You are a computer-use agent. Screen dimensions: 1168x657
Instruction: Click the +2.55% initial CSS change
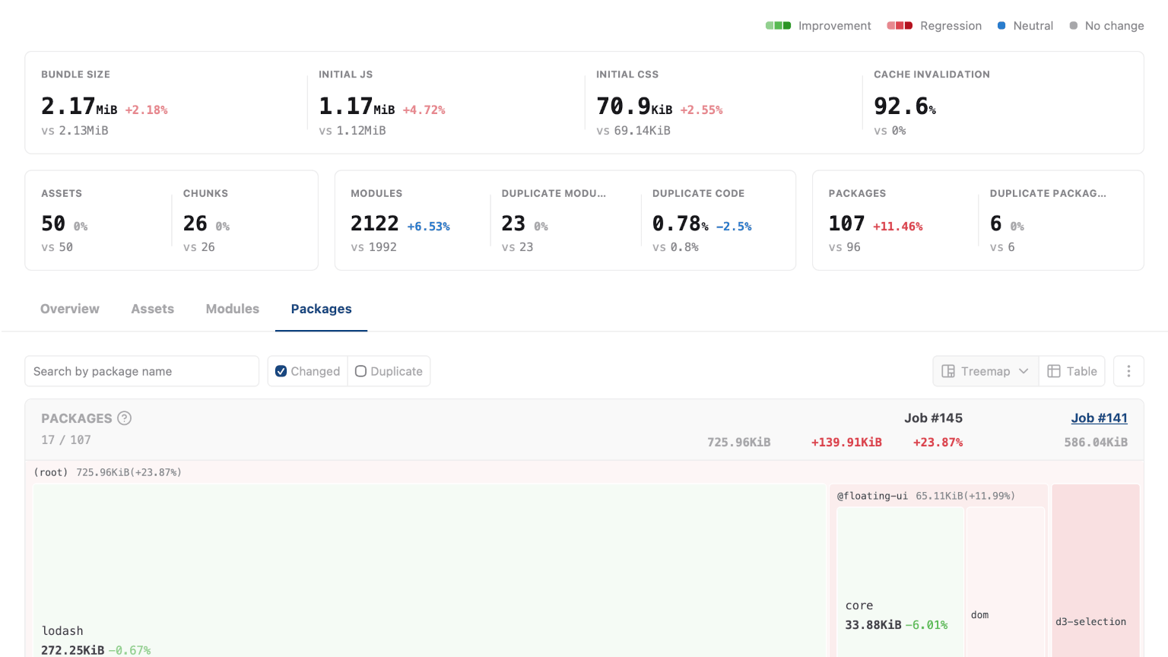coord(702,110)
